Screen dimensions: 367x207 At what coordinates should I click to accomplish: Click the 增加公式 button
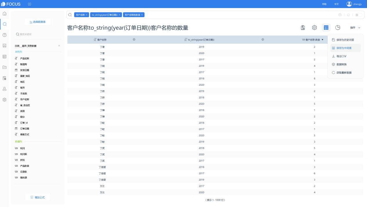click(x=38, y=197)
